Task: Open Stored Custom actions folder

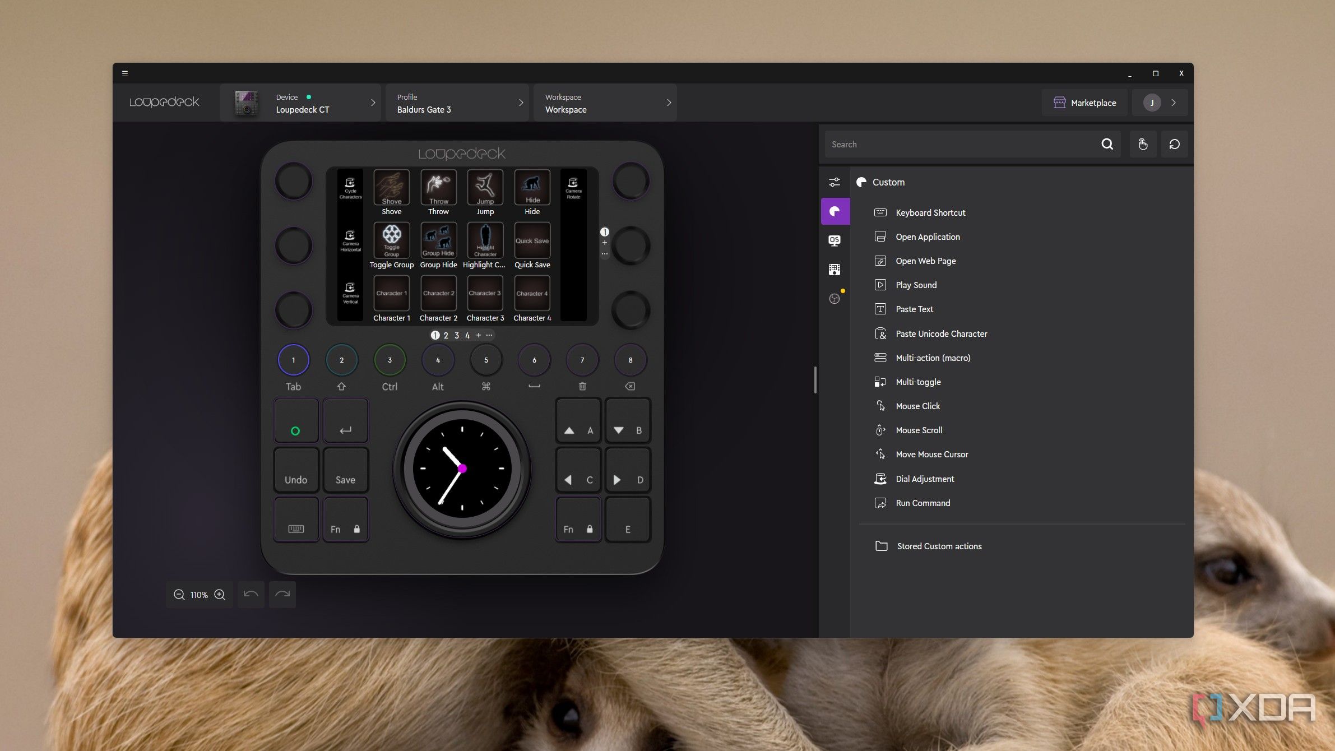Action: click(928, 546)
